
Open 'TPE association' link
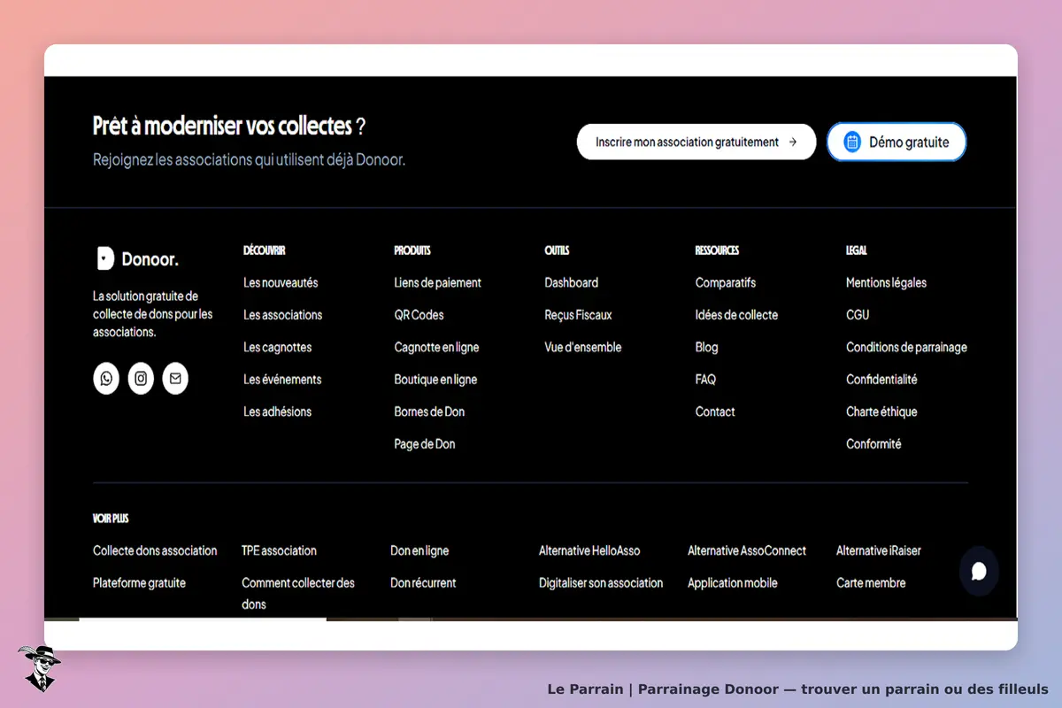(280, 550)
